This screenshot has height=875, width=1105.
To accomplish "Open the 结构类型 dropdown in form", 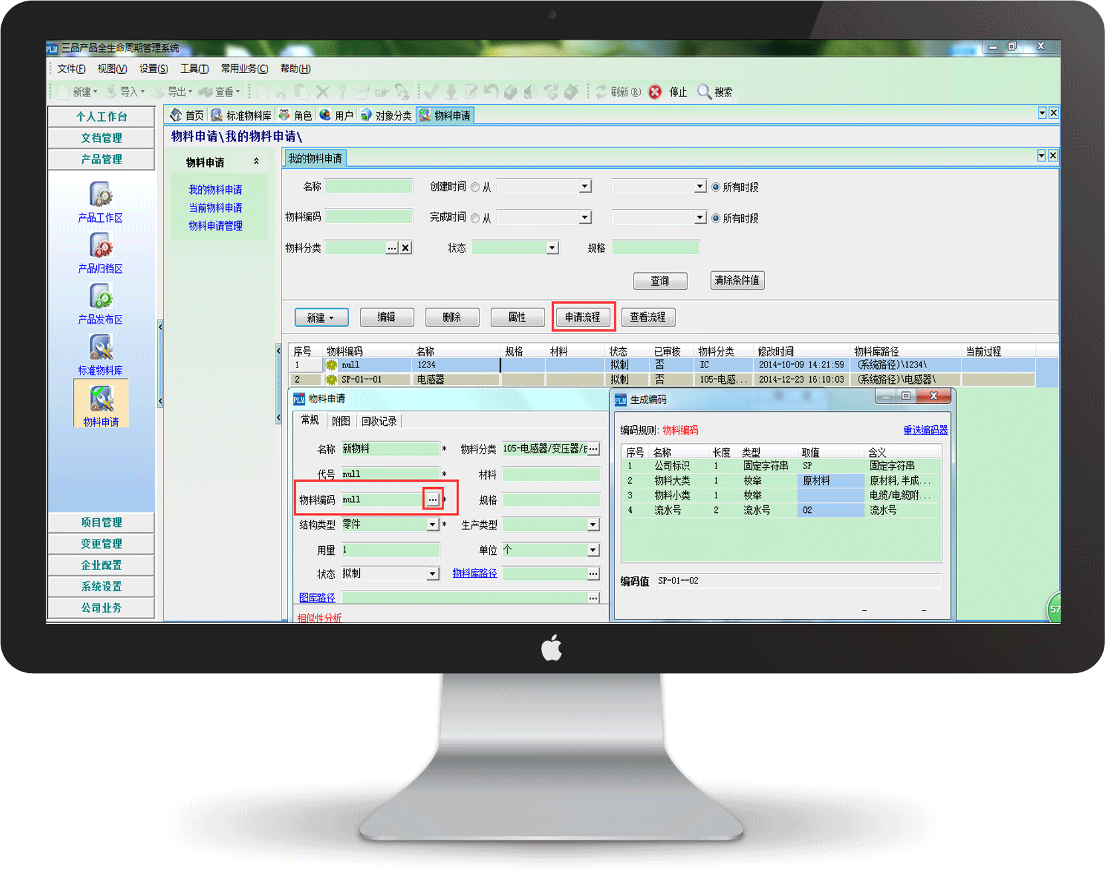I will [432, 525].
